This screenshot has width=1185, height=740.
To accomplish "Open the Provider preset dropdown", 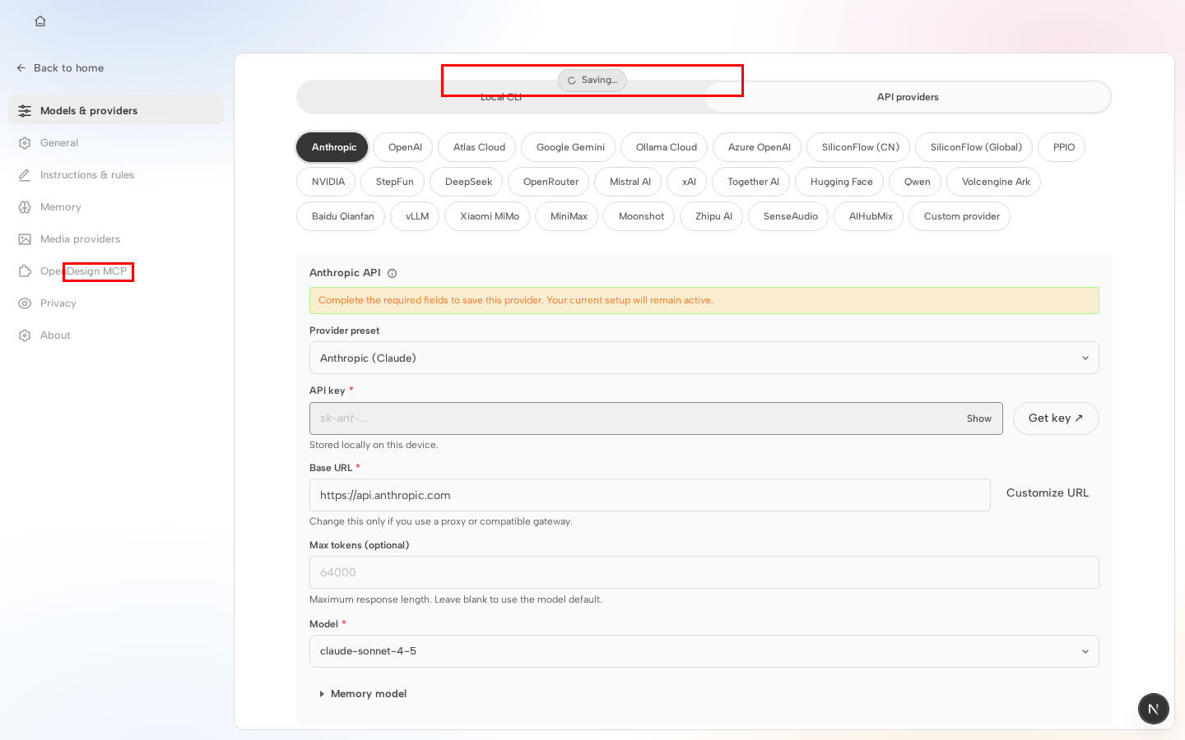I will [704, 358].
